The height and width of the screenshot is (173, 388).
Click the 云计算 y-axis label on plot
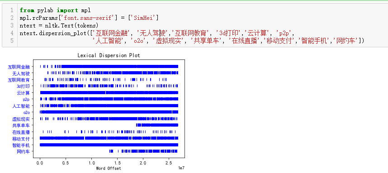[x=23, y=93]
